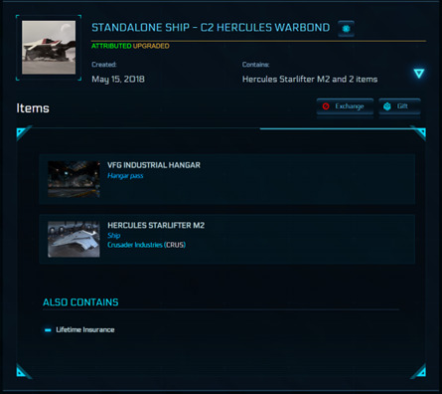Click the Standalone Ship C2 Hercules Warbond title
Screen dimensions: 442x394
(x=211, y=28)
